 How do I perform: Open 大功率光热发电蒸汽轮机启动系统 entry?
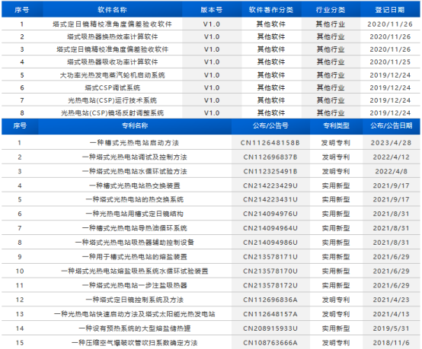tap(112, 75)
